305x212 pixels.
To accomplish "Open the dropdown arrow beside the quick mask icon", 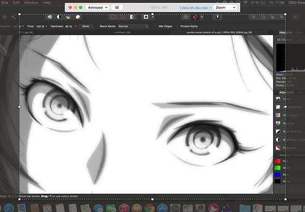I will coord(153,17).
